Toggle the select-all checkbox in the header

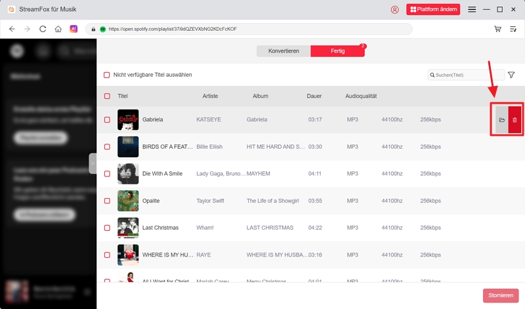(x=107, y=96)
